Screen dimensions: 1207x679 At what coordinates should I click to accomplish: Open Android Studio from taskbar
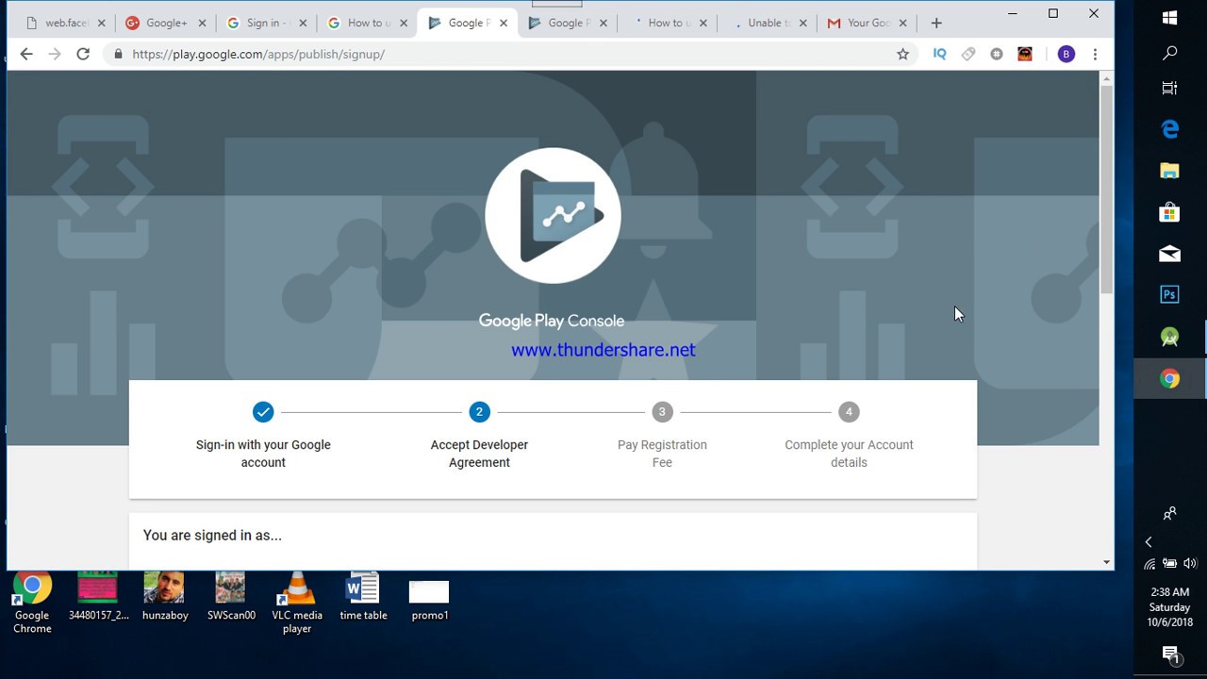1170,337
